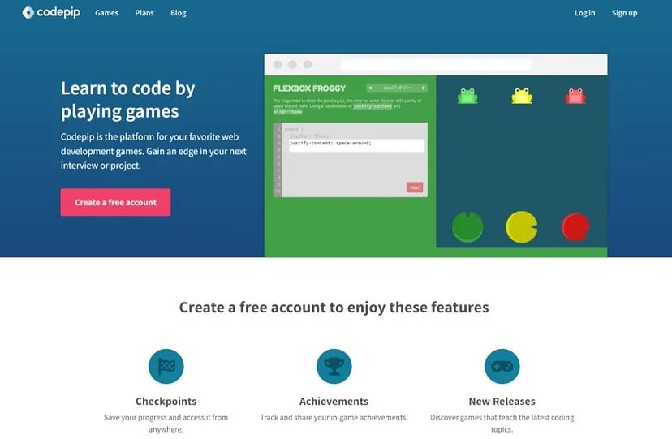
Task: Click the red lily pad
Action: (x=575, y=227)
